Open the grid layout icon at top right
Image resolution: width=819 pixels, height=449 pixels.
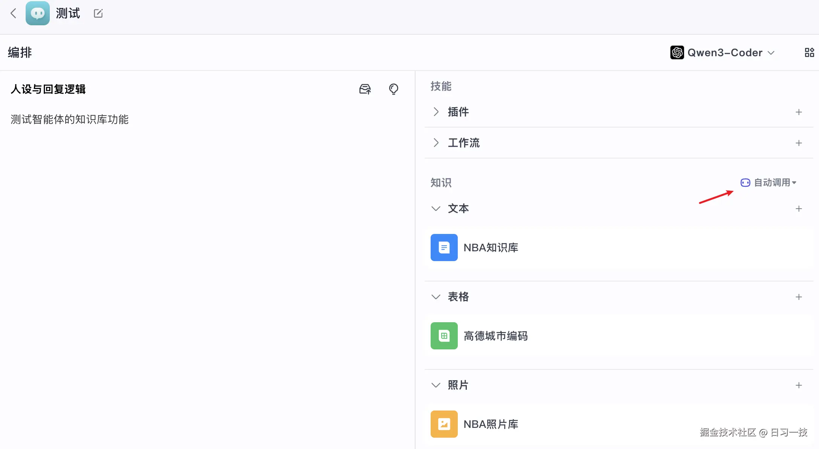point(809,52)
